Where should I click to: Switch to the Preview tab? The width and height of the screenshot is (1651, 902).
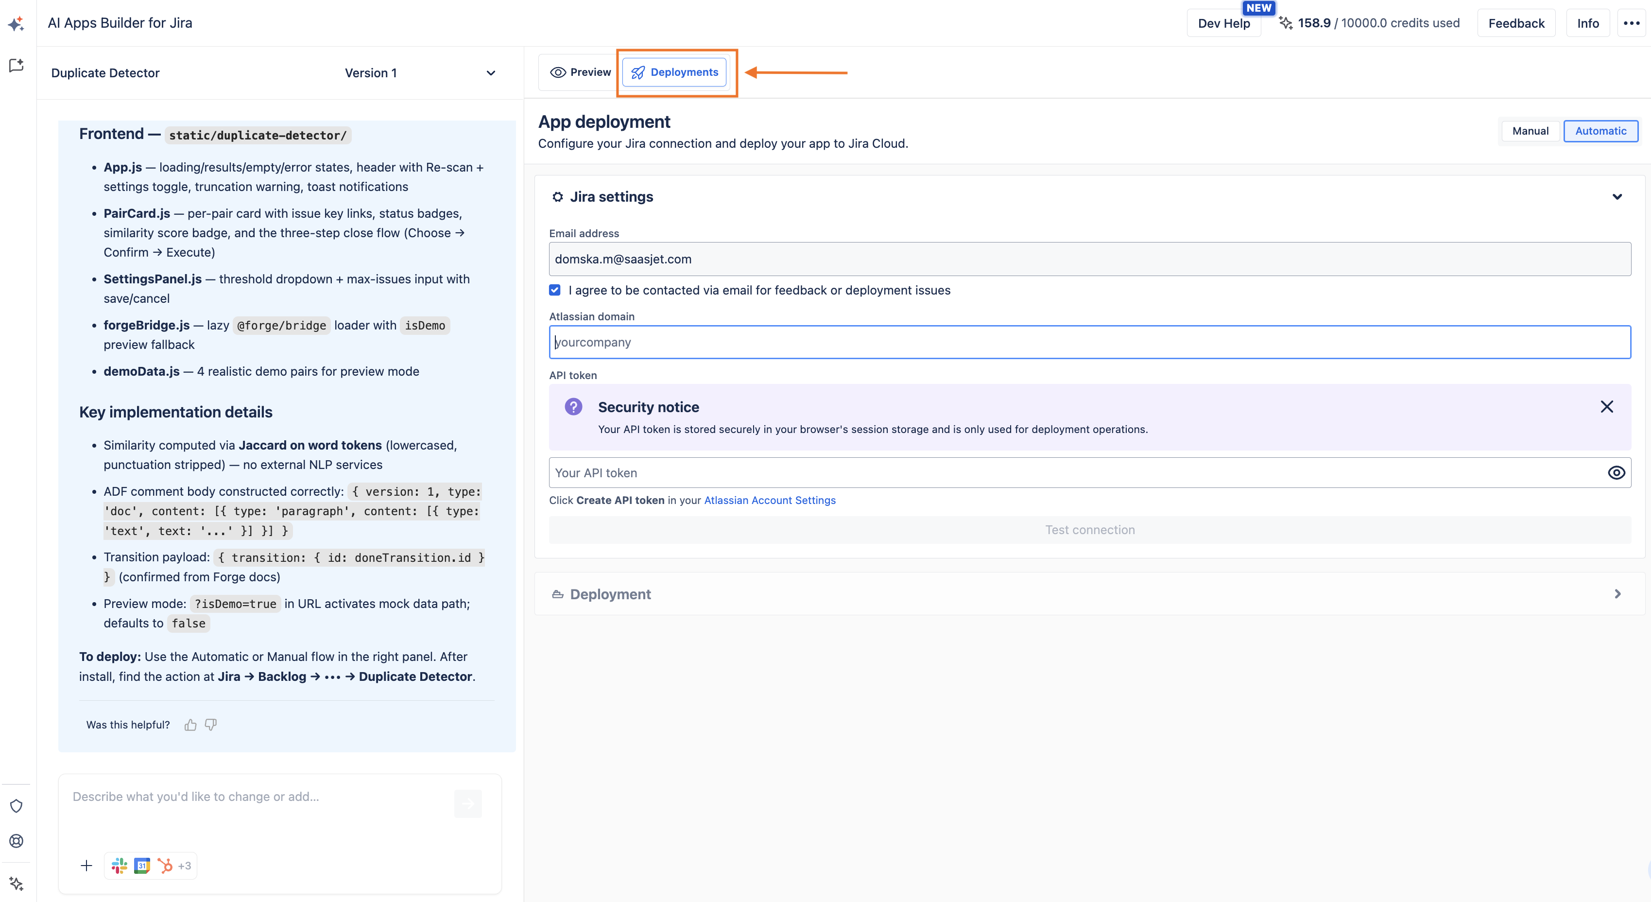click(581, 72)
